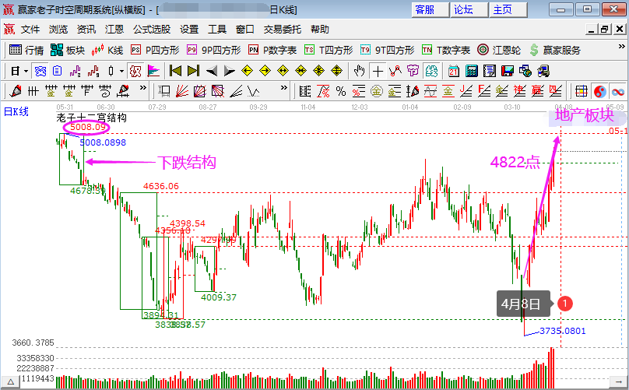This screenshot has height=390, width=629.
Task: Open the 工具 menu
Action: (217, 30)
